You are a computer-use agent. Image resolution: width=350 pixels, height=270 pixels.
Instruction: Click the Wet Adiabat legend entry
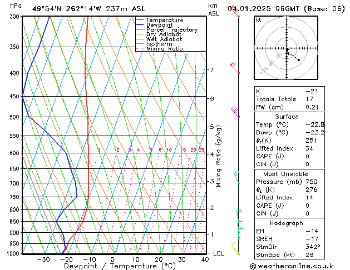159,39
